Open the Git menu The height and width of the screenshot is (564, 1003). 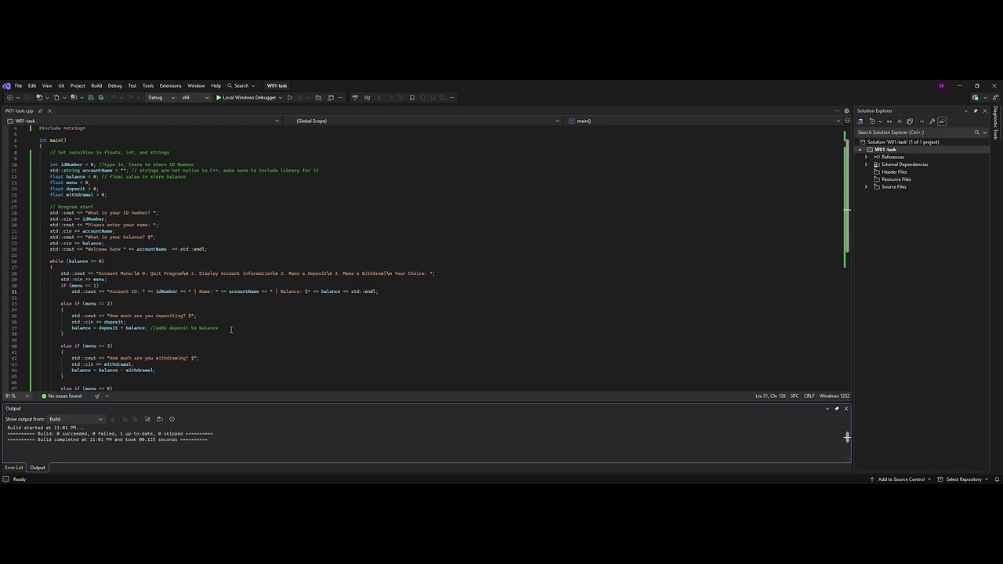(61, 85)
